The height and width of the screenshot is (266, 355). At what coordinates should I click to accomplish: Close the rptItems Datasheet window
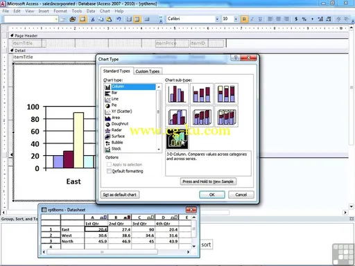[x=191, y=210]
